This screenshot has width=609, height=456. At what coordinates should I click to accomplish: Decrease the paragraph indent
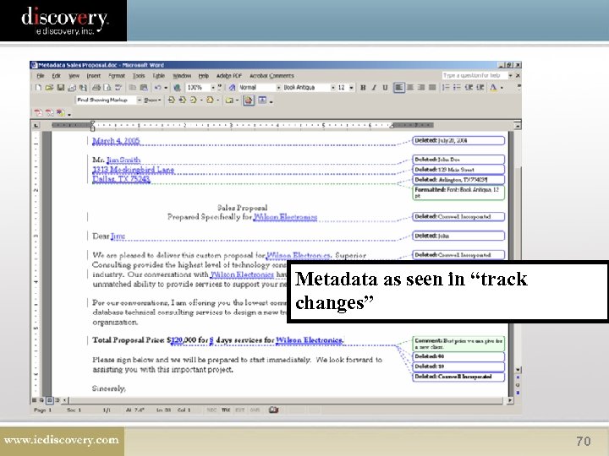(469, 88)
